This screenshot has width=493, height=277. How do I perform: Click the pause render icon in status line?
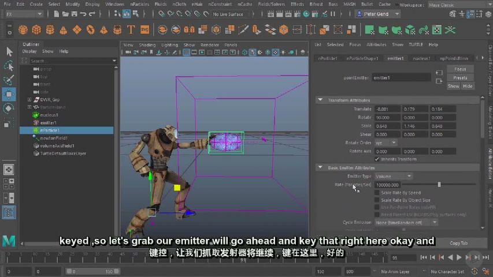tap(333, 14)
